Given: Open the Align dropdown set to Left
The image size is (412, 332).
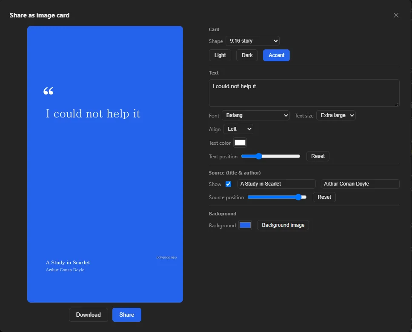Looking at the screenshot, I should [x=238, y=129].
